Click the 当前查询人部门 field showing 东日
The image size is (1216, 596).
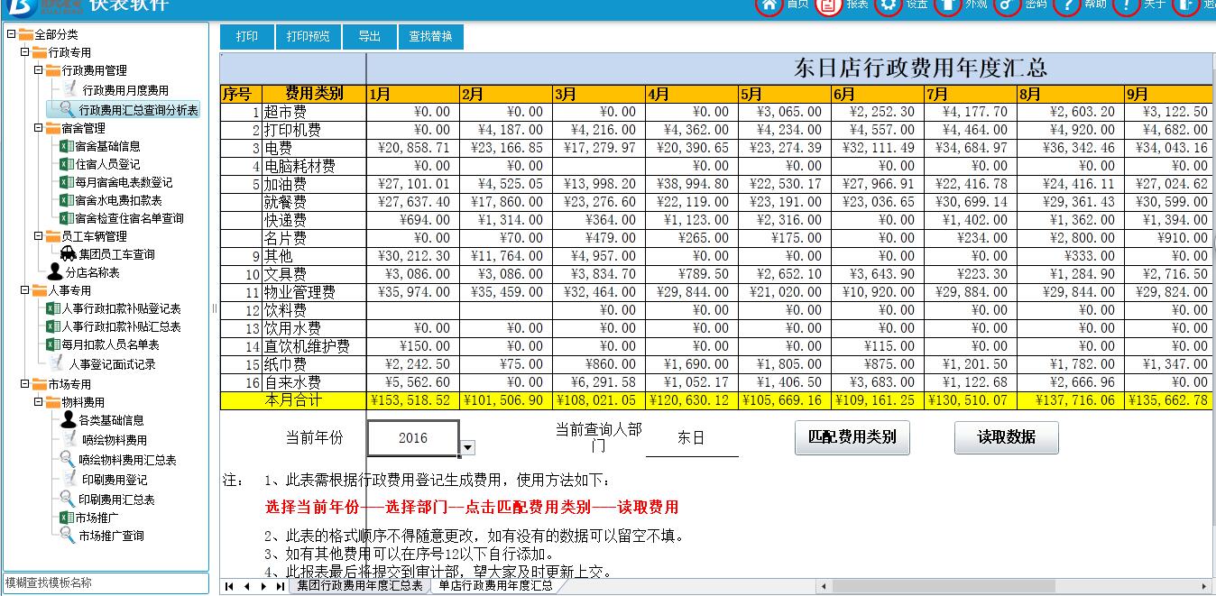click(x=691, y=438)
